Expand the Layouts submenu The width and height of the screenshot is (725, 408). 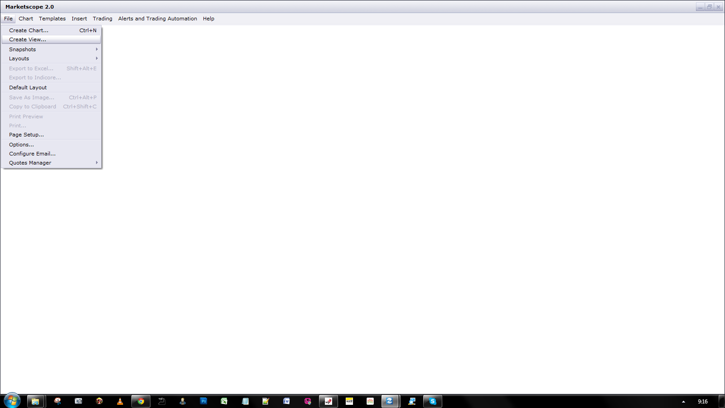(51, 58)
